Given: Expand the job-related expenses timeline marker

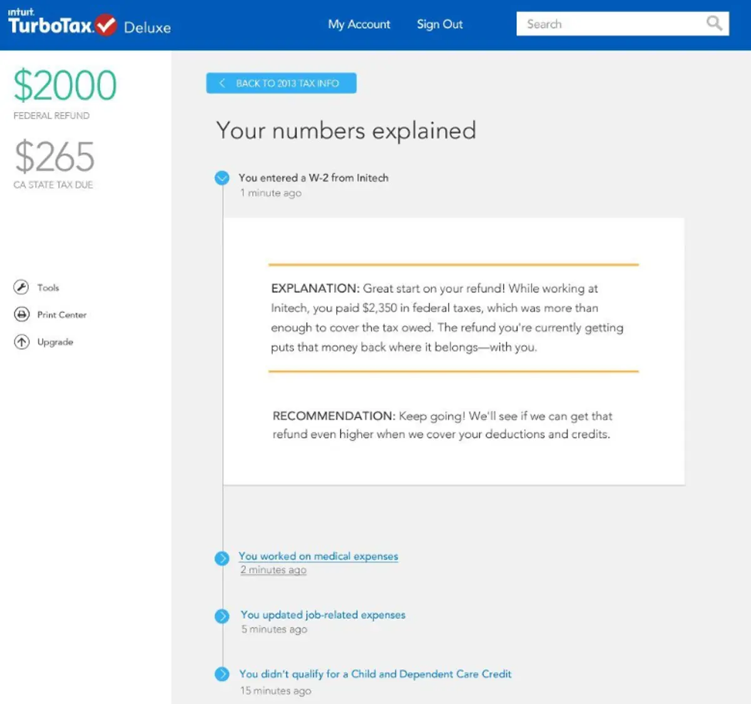Looking at the screenshot, I should pos(222,616).
